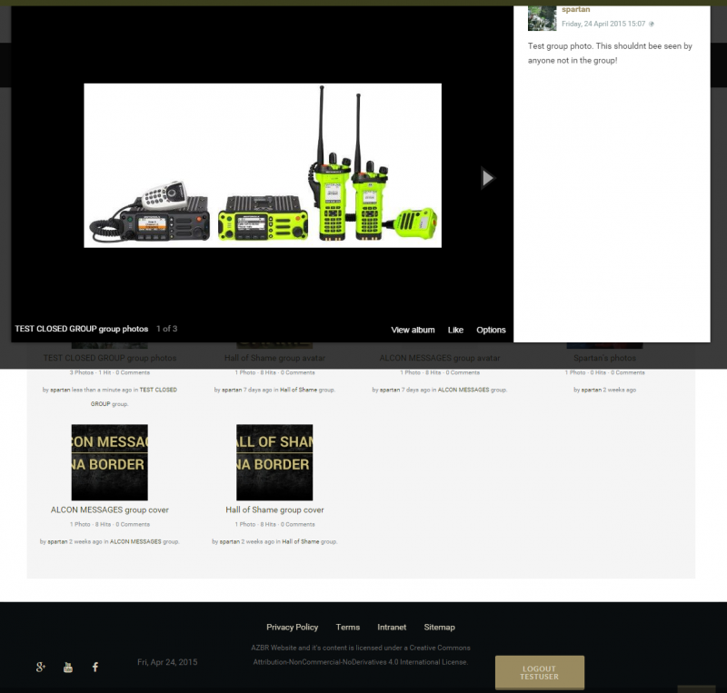The image size is (727, 693).
Task: Click spartan's avatar in photo panel
Action: (x=542, y=18)
